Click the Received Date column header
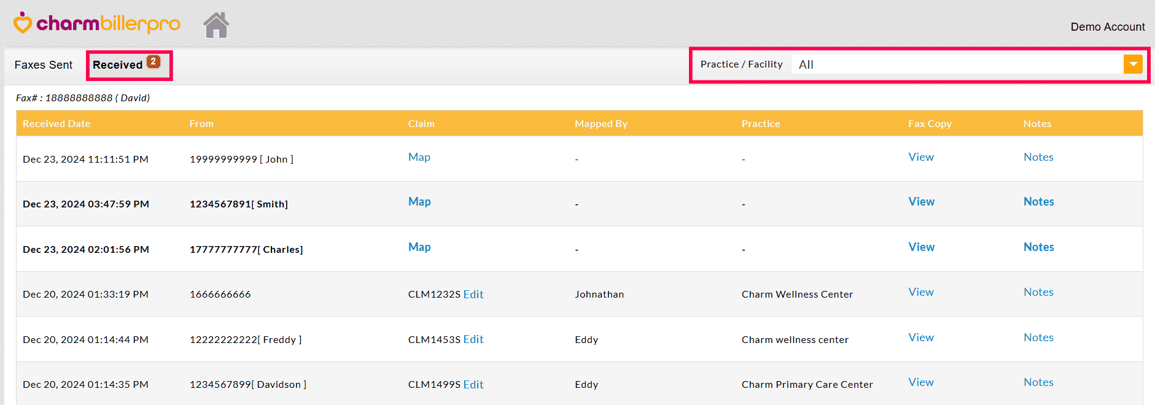 (x=56, y=124)
